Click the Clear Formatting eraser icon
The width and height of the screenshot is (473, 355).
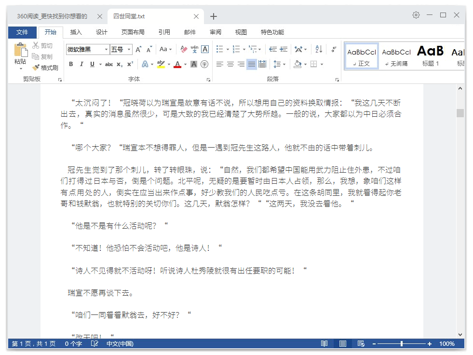pyautogui.click(x=184, y=49)
